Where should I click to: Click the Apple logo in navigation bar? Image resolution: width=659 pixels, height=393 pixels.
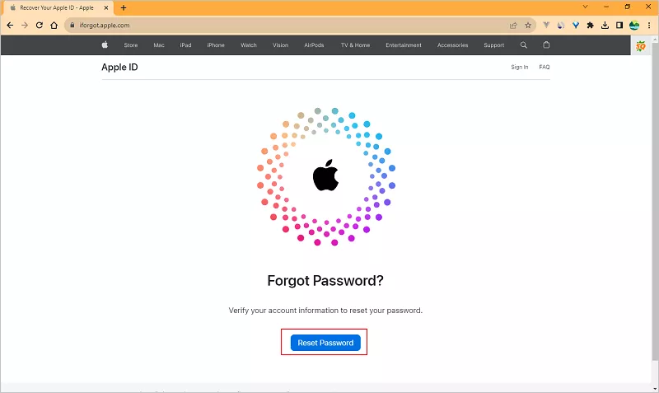point(105,45)
